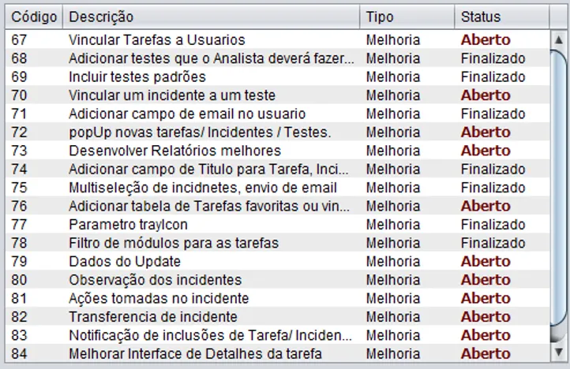
Task: Select 'Adicionar campo de email no usuario'
Action: point(186,114)
